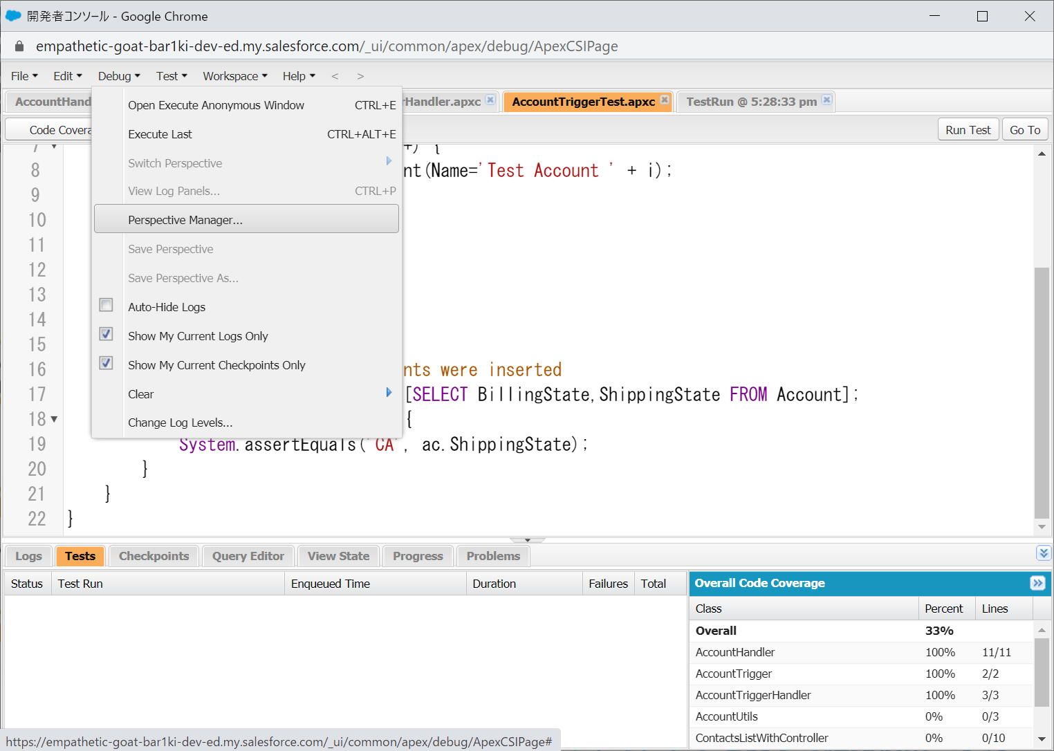Viewport: 1054px width, 751px height.
Task: Expand the Switch Perspective submenu
Action: (246, 163)
